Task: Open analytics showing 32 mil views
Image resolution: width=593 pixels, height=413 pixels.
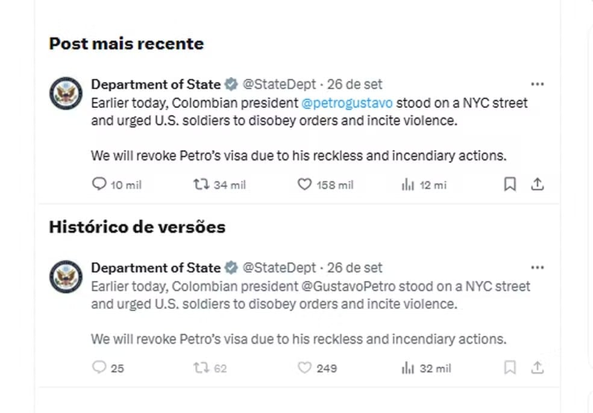Action: 407,368
